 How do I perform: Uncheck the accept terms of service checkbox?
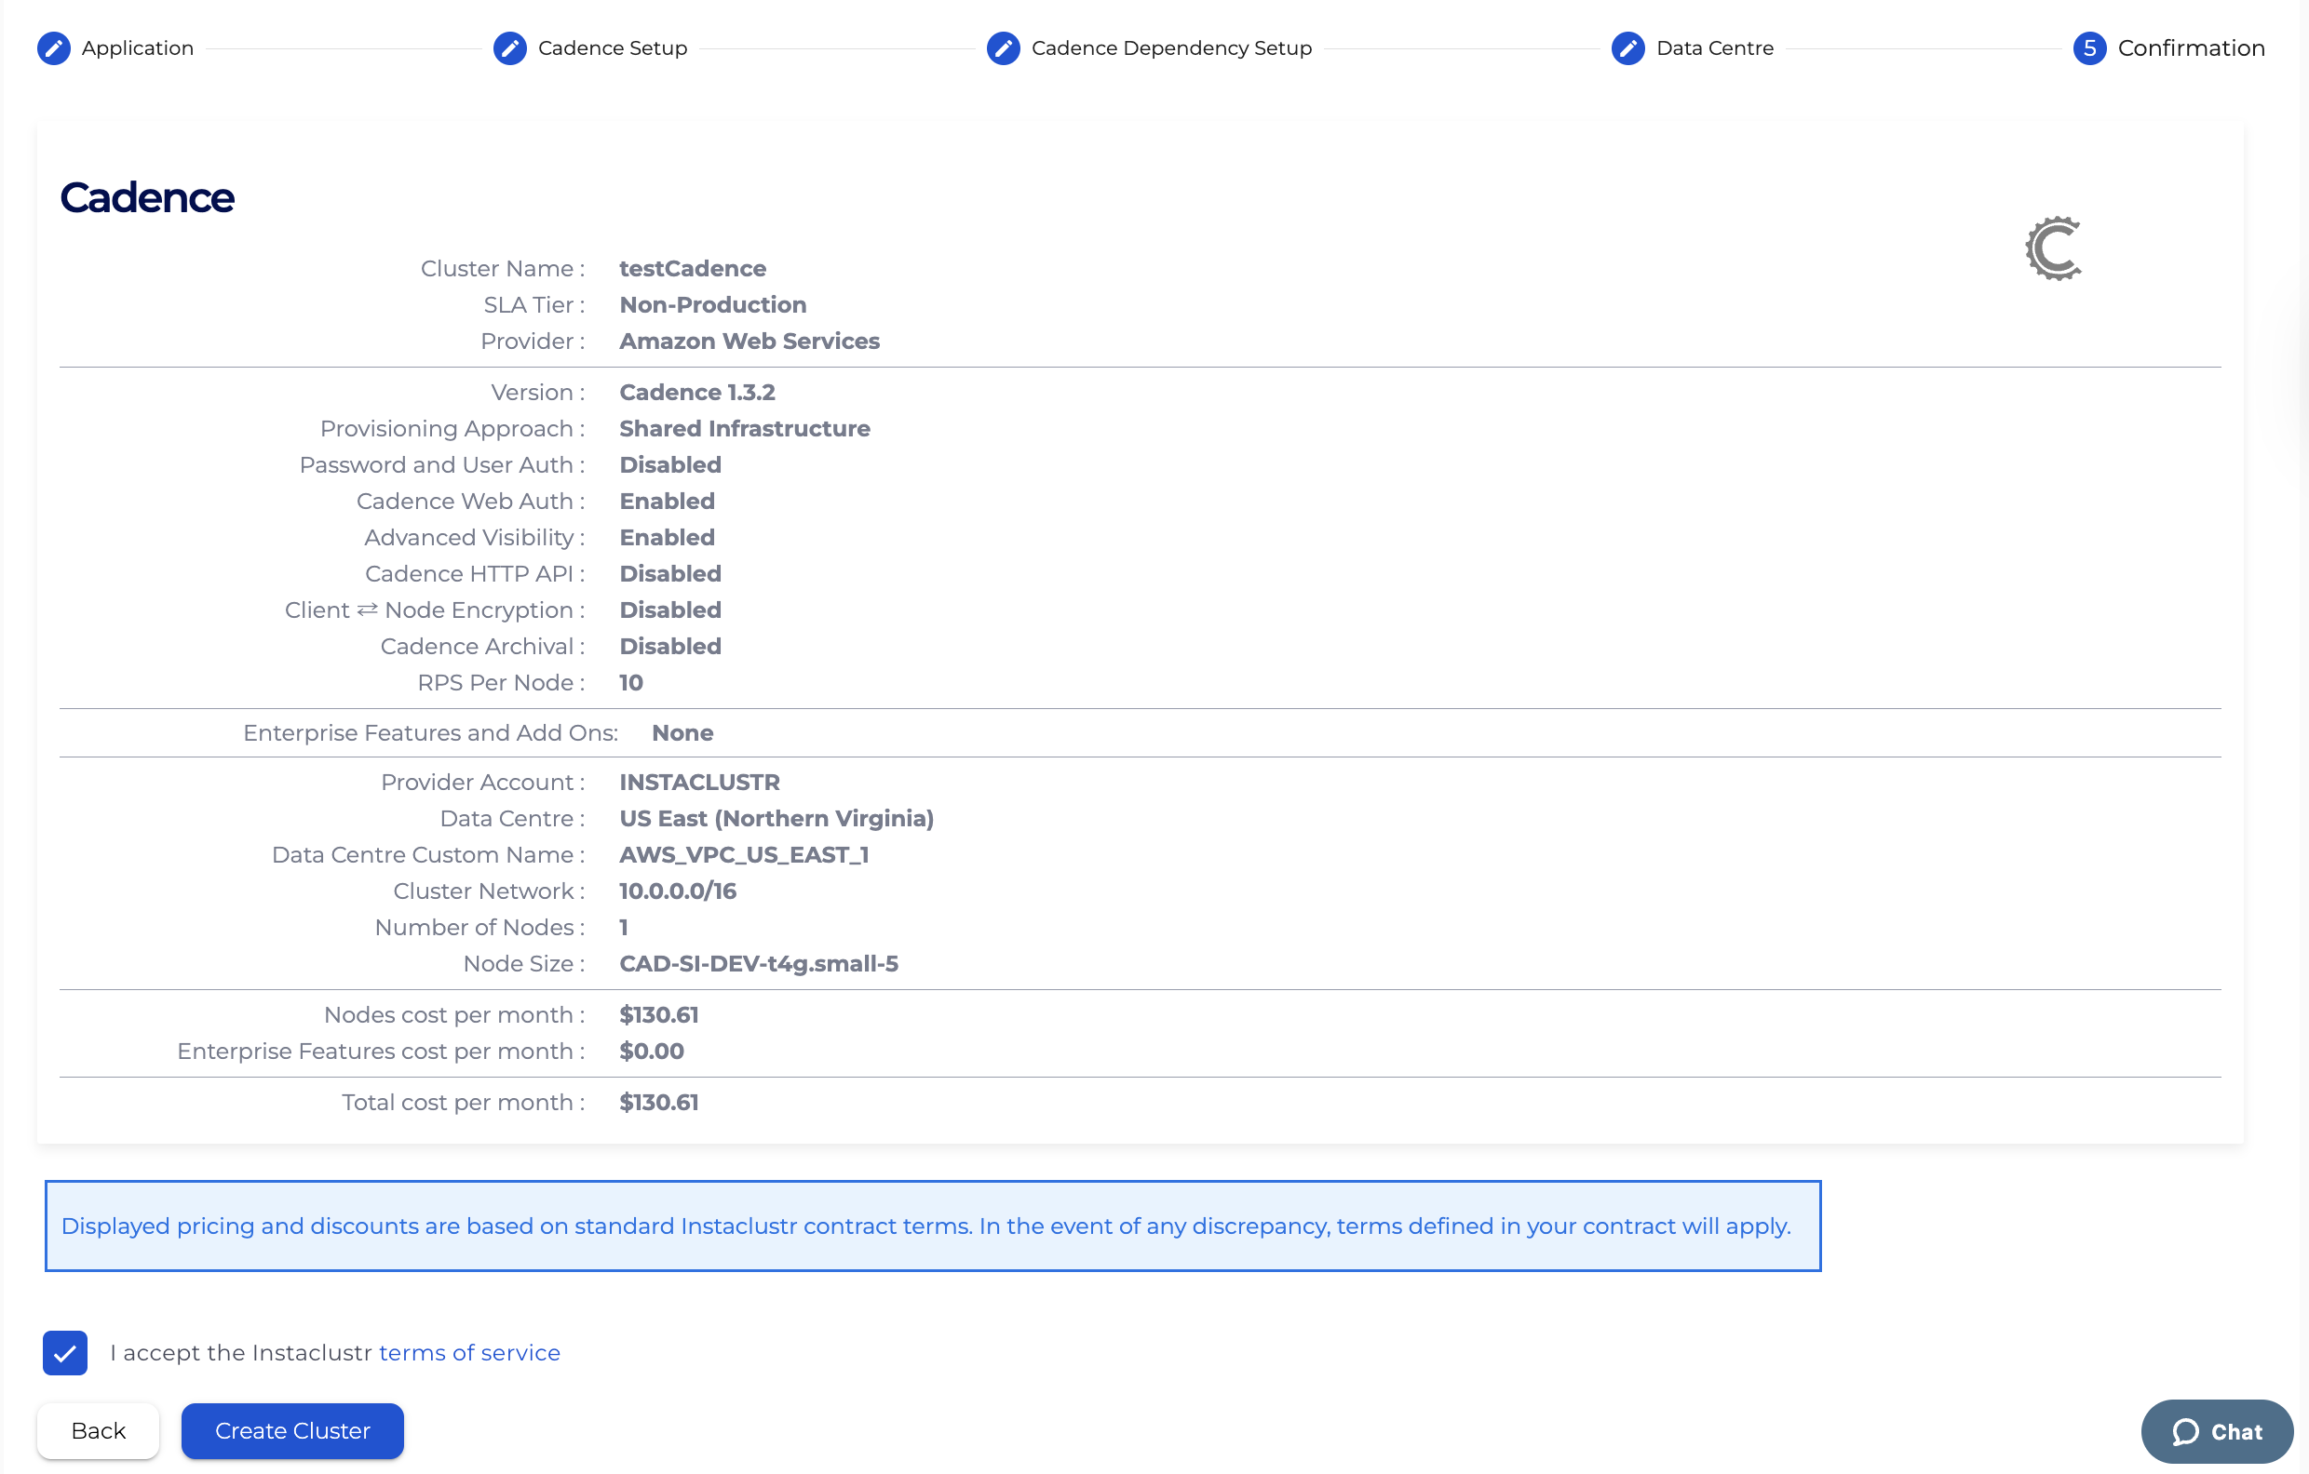click(x=65, y=1352)
